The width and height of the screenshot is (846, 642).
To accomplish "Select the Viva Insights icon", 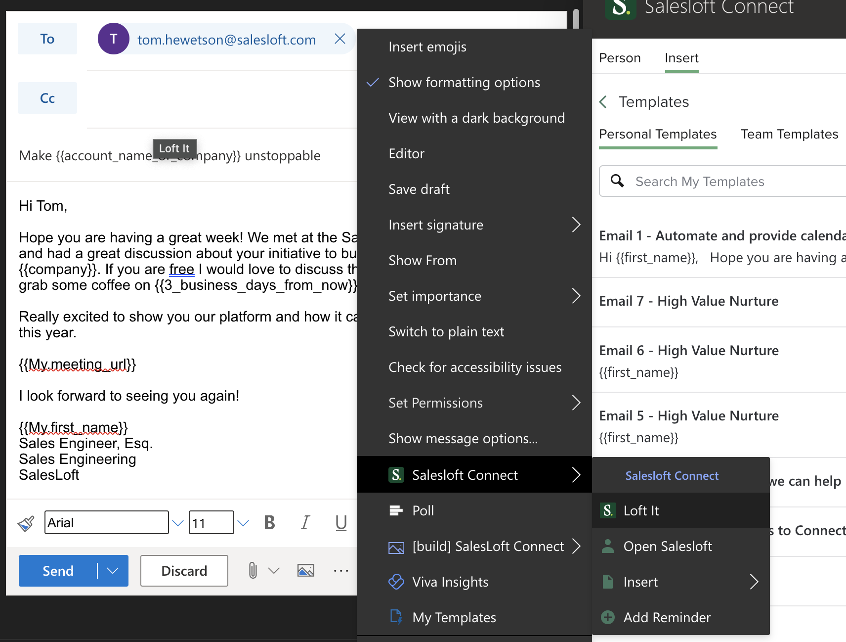I will pyautogui.click(x=397, y=582).
